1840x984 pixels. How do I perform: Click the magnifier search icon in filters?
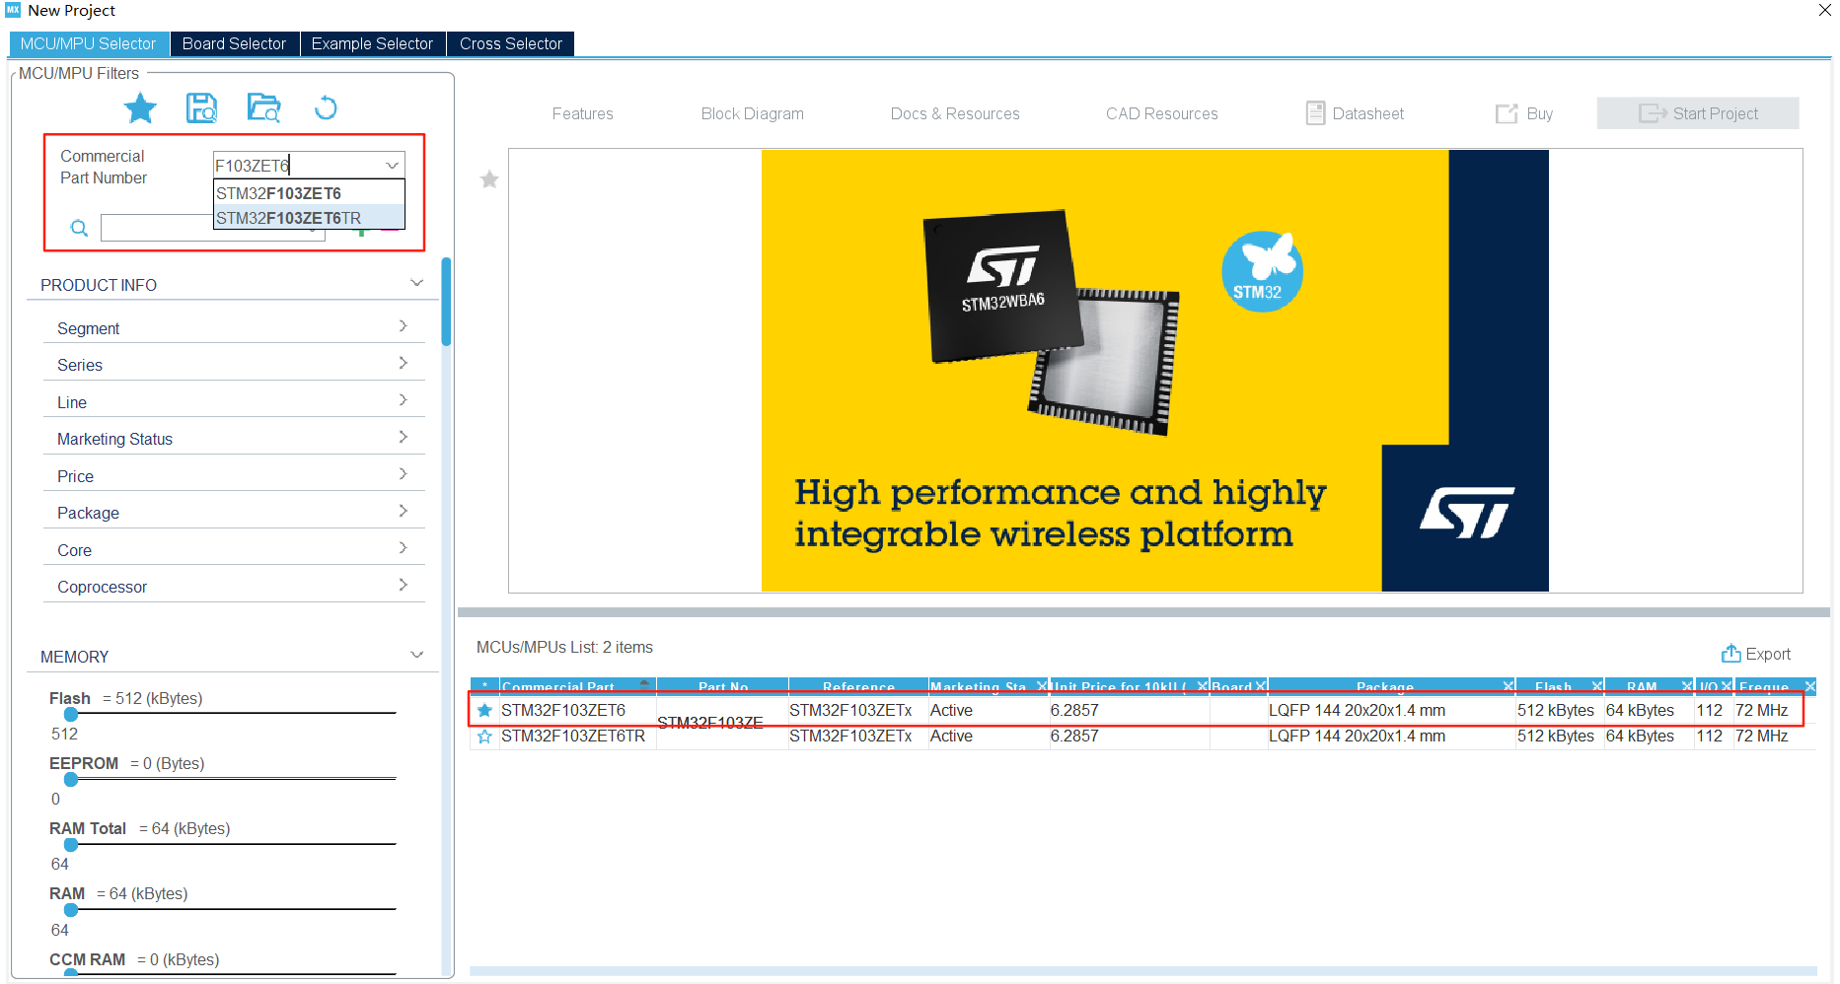80,229
